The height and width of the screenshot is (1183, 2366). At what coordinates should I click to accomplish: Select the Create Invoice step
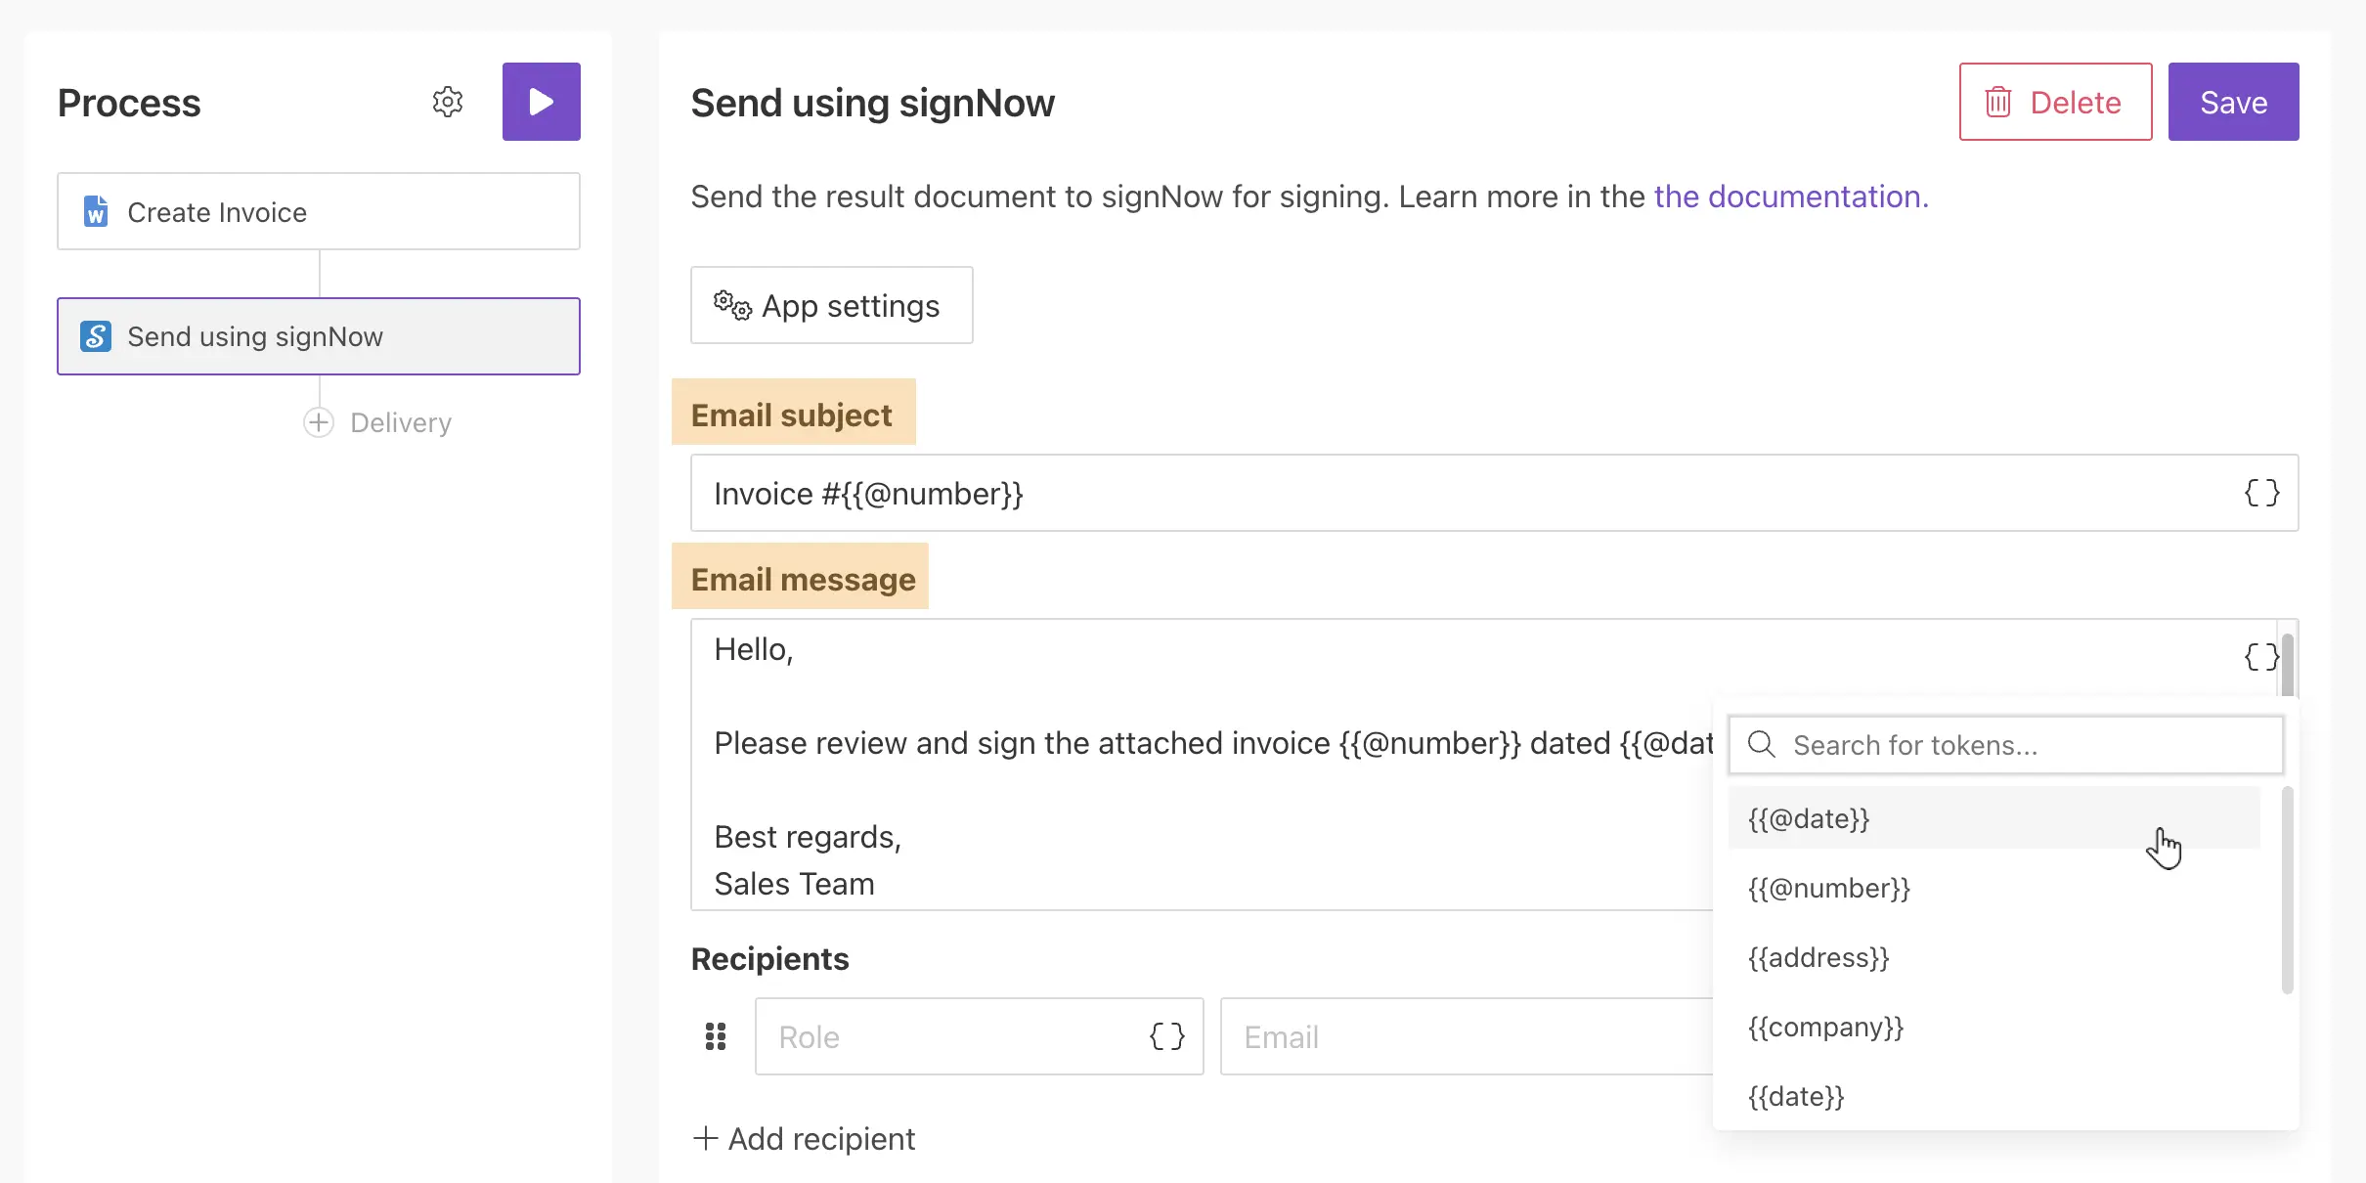click(319, 211)
